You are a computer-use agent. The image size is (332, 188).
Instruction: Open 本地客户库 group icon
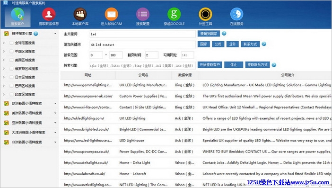(80, 14)
